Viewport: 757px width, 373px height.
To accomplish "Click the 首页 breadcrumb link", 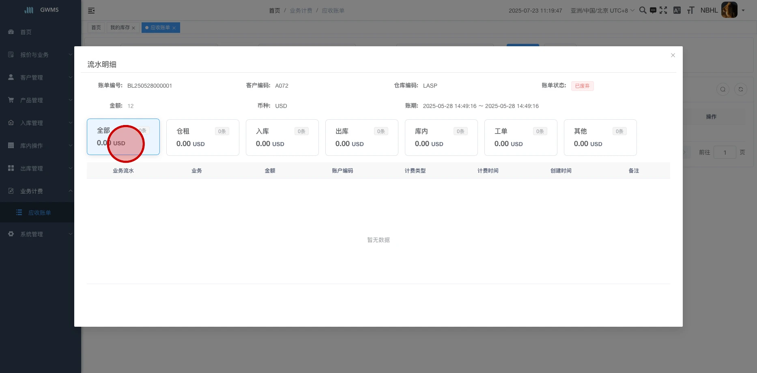I will coord(274,11).
